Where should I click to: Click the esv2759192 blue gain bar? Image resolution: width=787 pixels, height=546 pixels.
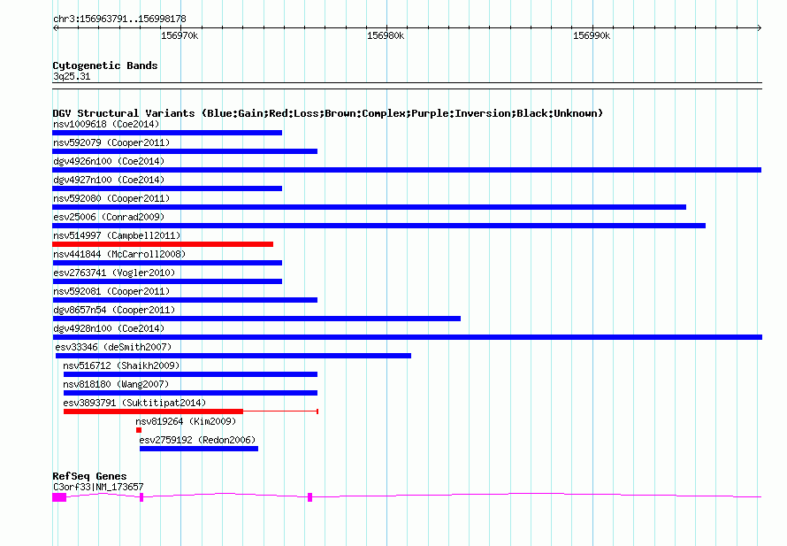tap(199, 449)
